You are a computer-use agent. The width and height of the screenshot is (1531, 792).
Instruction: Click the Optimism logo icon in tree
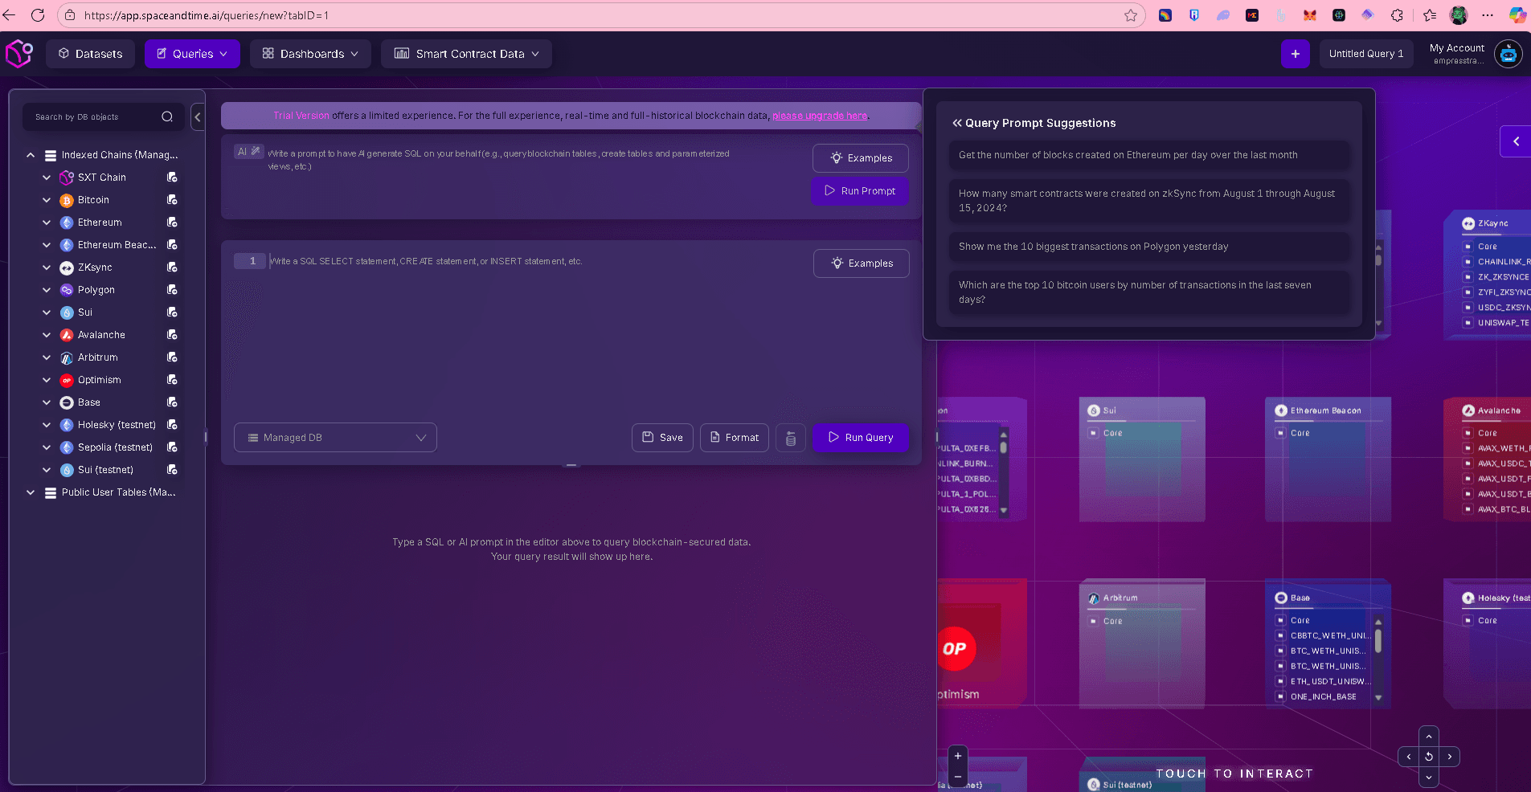(67, 380)
